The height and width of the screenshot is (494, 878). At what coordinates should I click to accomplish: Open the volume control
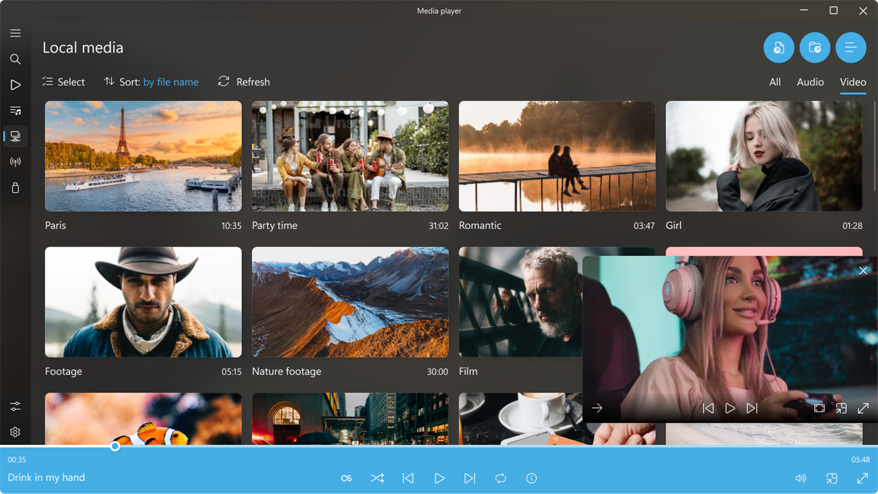coord(801,478)
